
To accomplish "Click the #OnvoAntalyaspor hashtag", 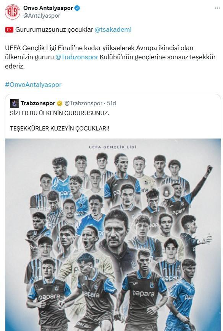I will pyautogui.click(x=33, y=85).
